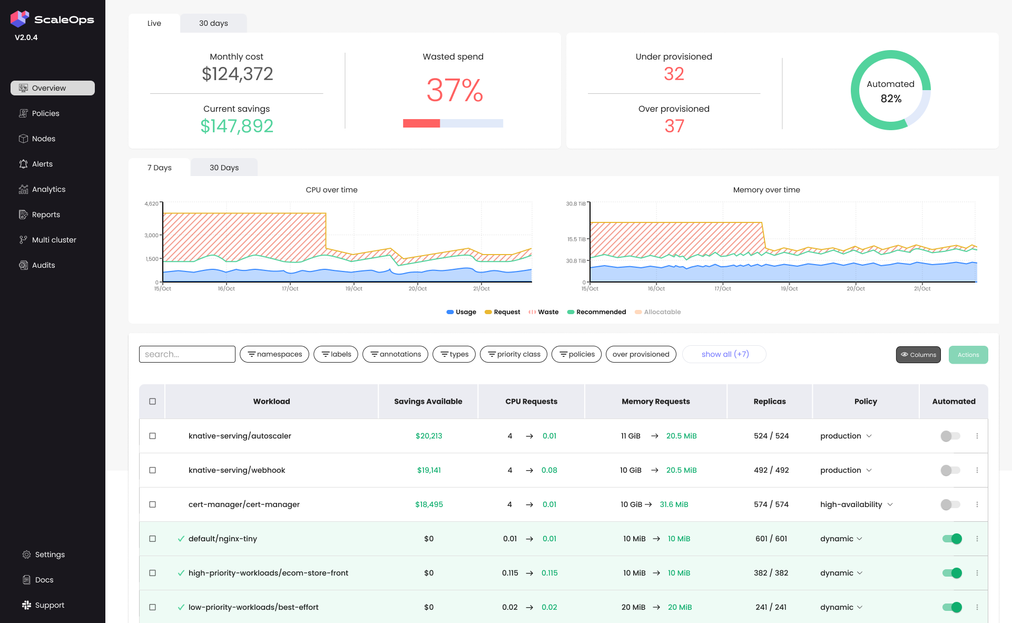Disable automation for default/nginx-tiny

[x=951, y=539]
